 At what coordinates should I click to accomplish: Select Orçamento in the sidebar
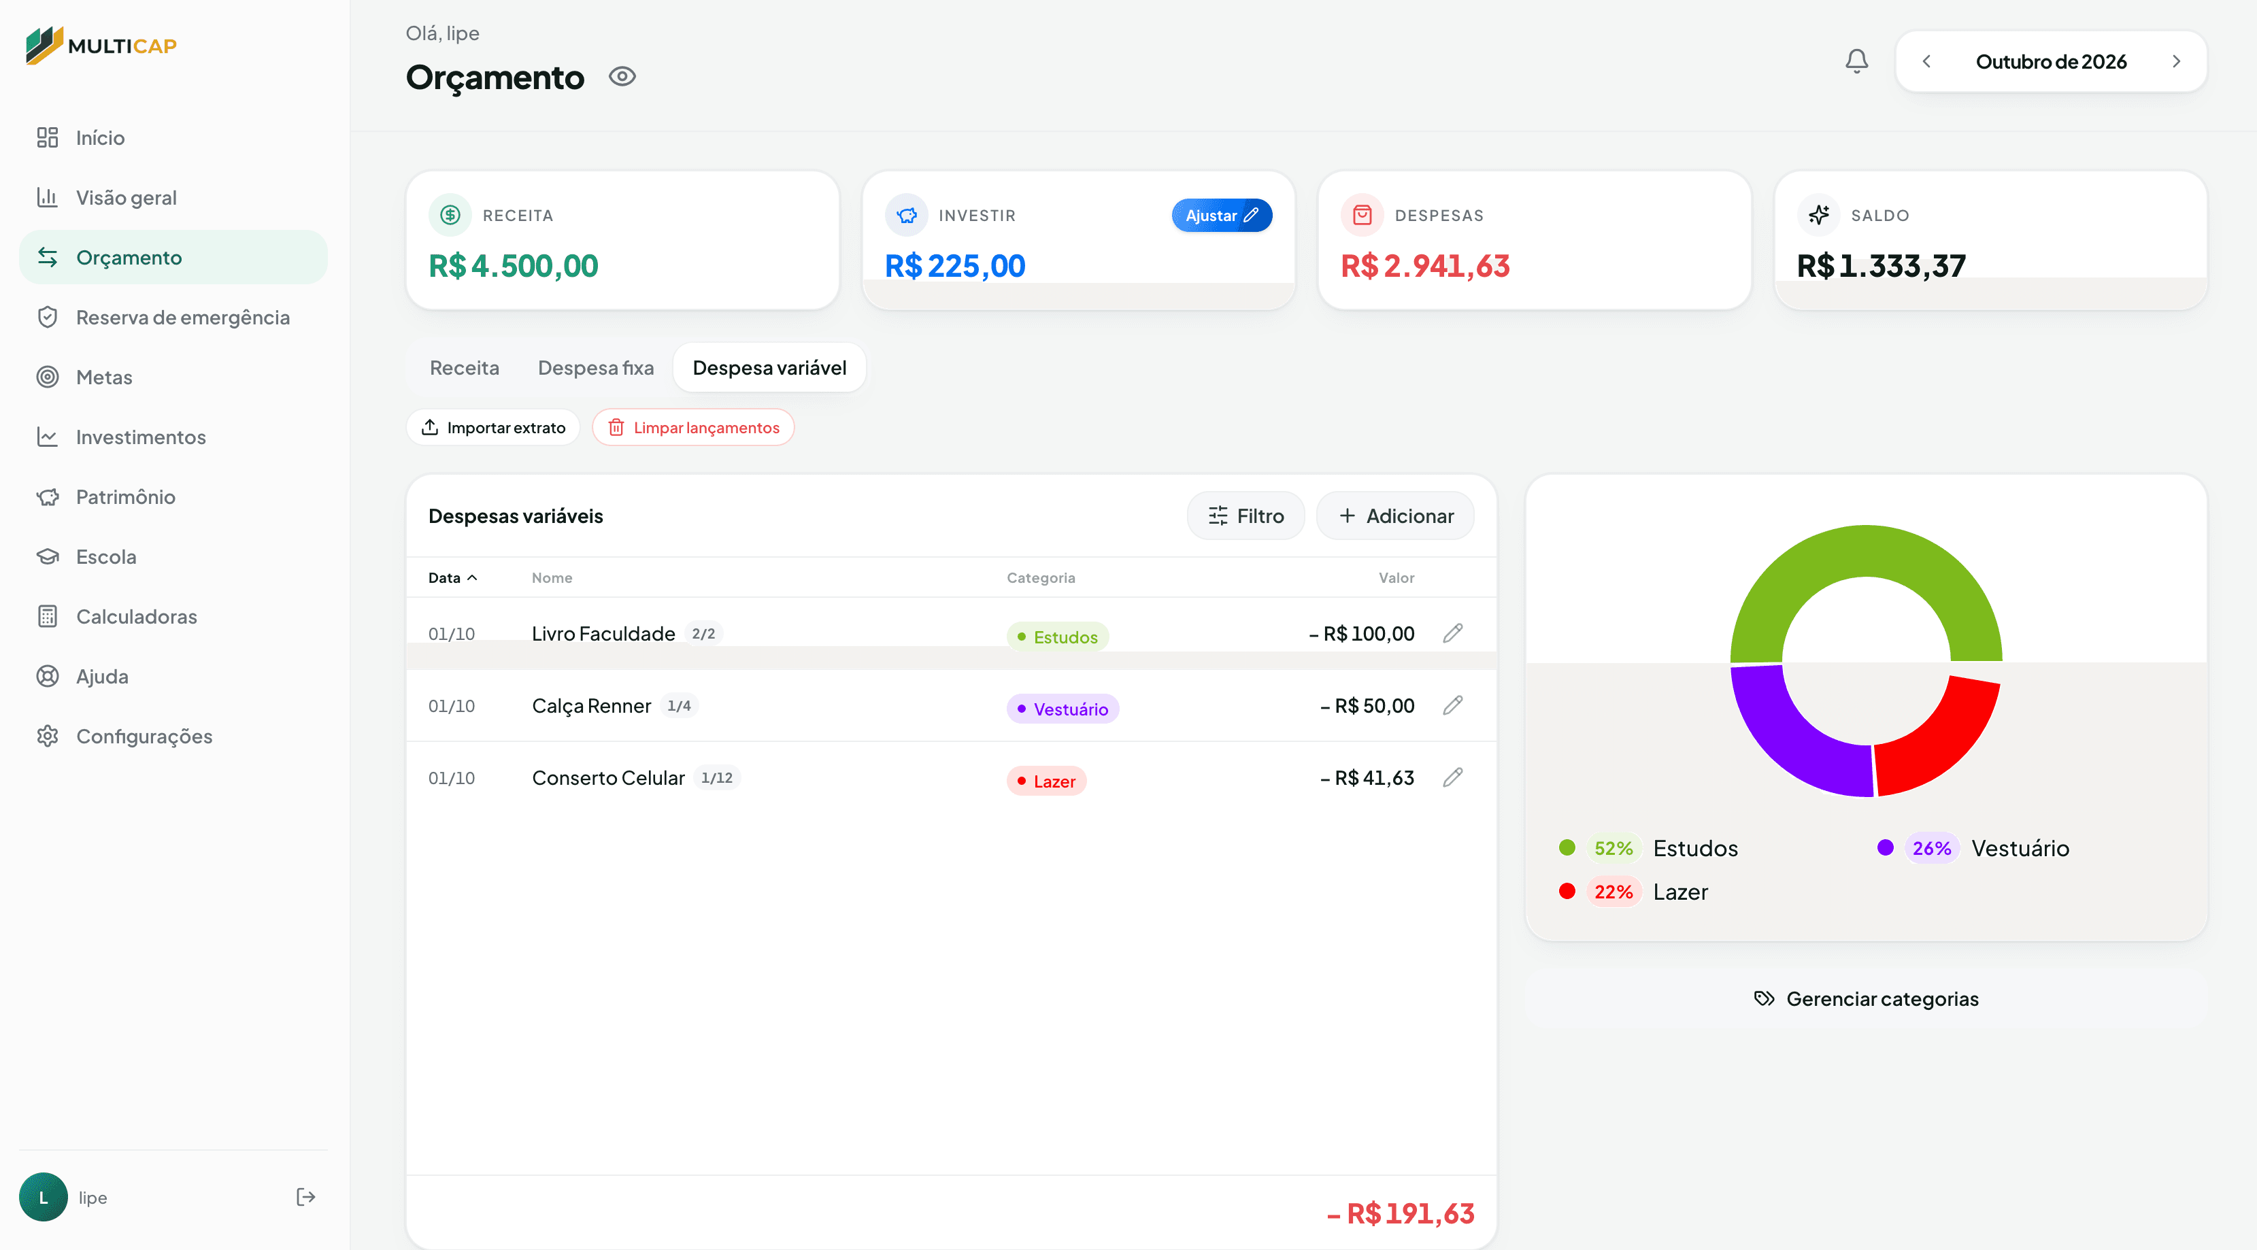[x=173, y=258]
